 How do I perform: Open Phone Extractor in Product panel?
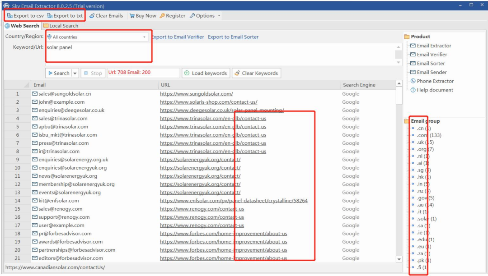click(435, 81)
